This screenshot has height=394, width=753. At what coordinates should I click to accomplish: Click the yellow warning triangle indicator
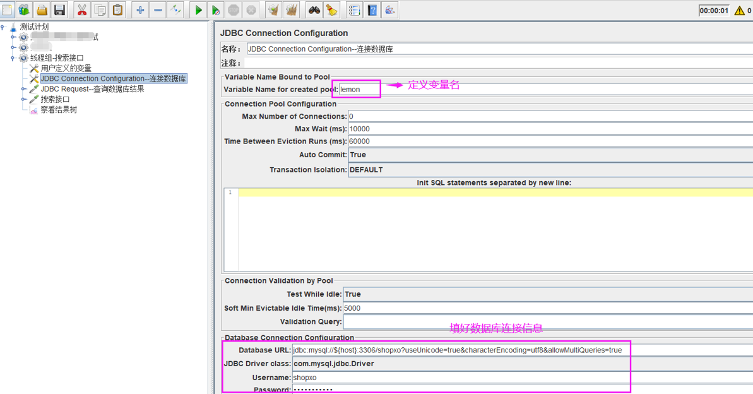point(739,11)
